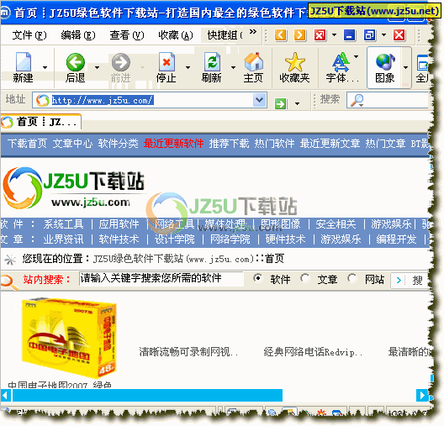444x426 pixels.
Task: Click the magnifier icon in the browser search box
Action: 357,100
